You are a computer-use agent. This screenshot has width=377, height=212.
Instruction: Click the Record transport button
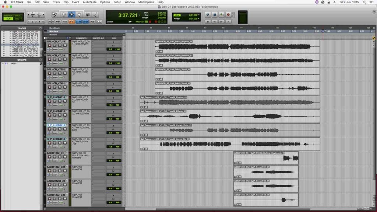(228, 15)
